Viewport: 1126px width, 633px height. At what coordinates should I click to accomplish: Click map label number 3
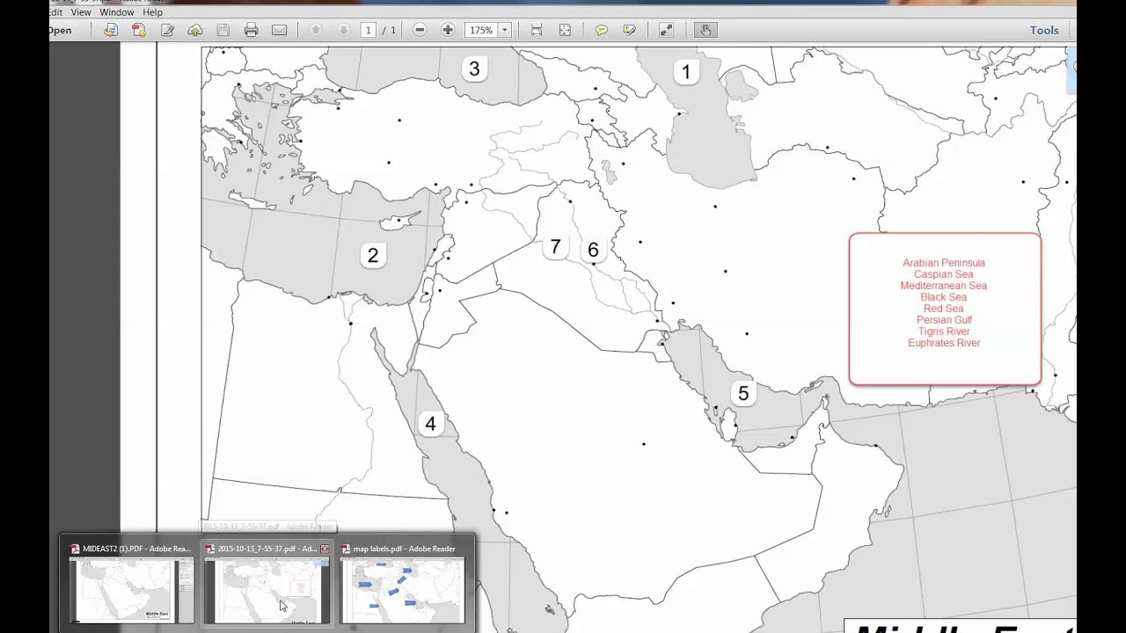pyautogui.click(x=474, y=69)
